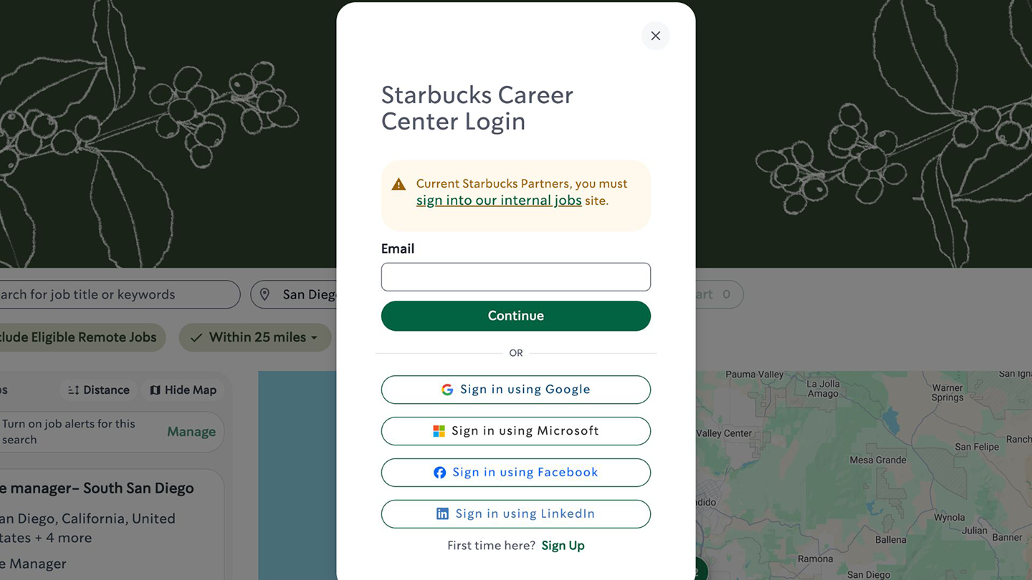Sign in using LinkedIn
The image size is (1032, 580).
click(x=516, y=514)
